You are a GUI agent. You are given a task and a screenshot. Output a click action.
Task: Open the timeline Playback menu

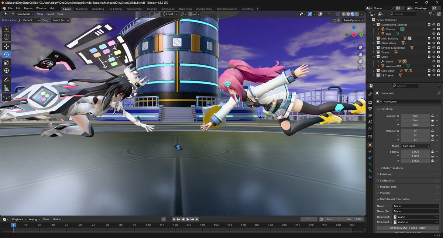[18, 219]
